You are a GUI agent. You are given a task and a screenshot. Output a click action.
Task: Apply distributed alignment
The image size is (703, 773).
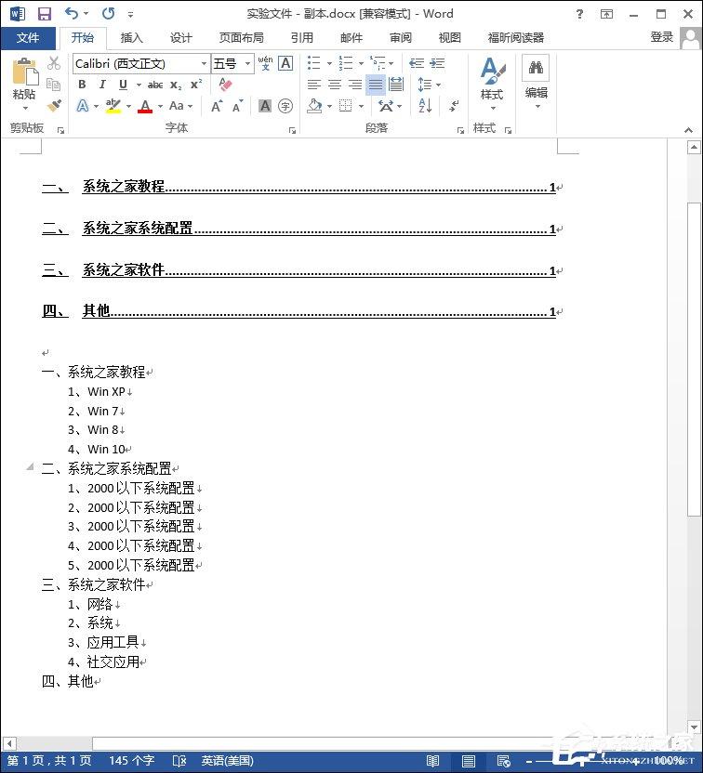(x=396, y=85)
